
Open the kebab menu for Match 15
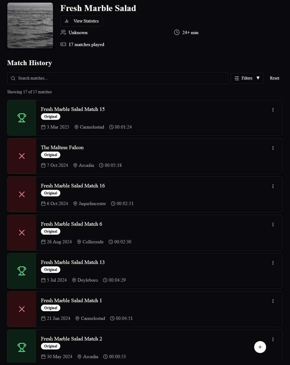[x=273, y=110]
